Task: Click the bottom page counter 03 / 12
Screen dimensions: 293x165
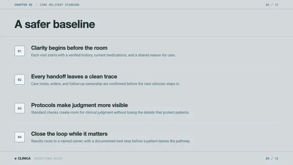Action: coord(272,158)
